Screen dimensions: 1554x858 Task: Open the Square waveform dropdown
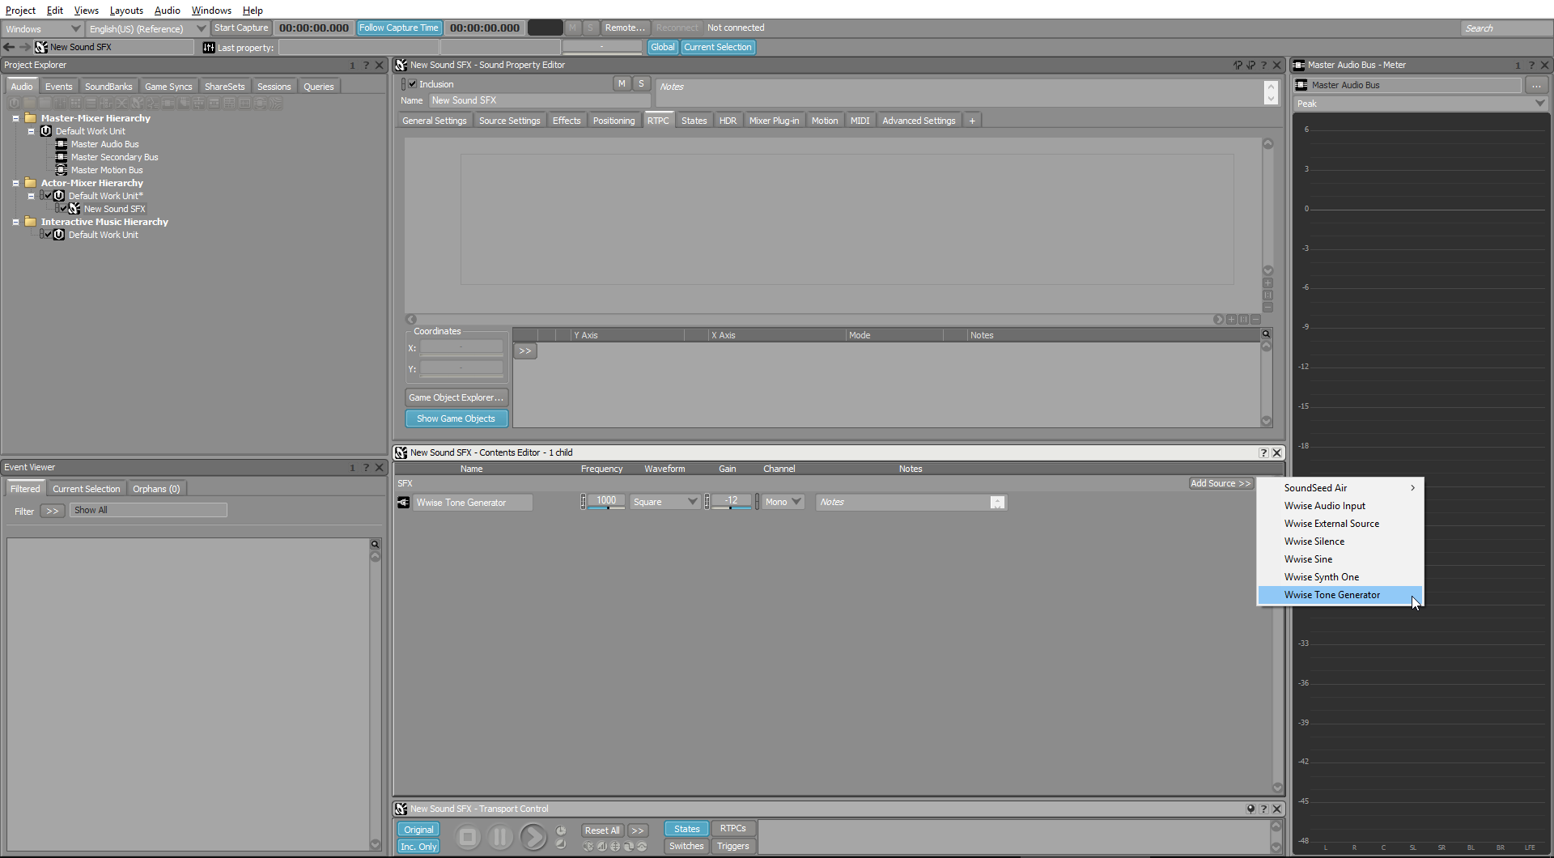(x=664, y=502)
